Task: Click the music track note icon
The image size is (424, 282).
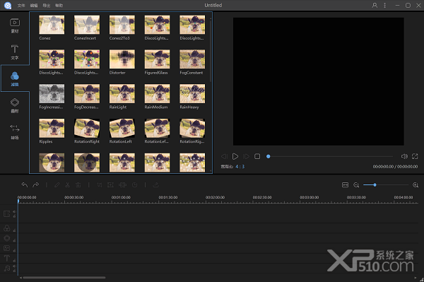Action: pos(7,268)
